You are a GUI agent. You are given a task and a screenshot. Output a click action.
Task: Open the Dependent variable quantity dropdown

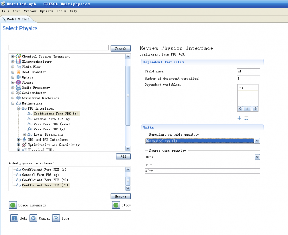[257, 141]
